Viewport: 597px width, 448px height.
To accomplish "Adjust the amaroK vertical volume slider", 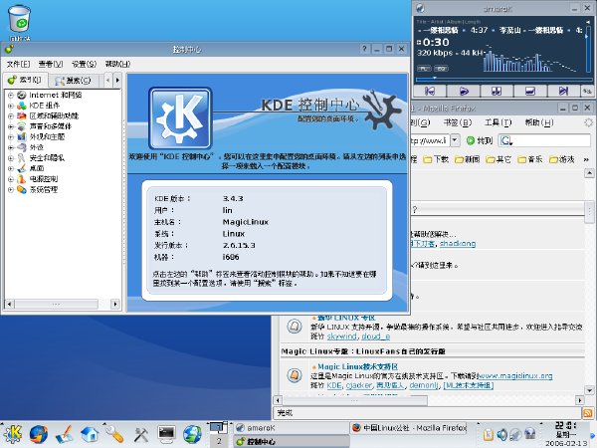I will tap(588, 50).
